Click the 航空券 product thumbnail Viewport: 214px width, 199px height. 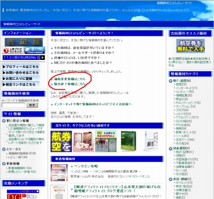click(x=61, y=141)
